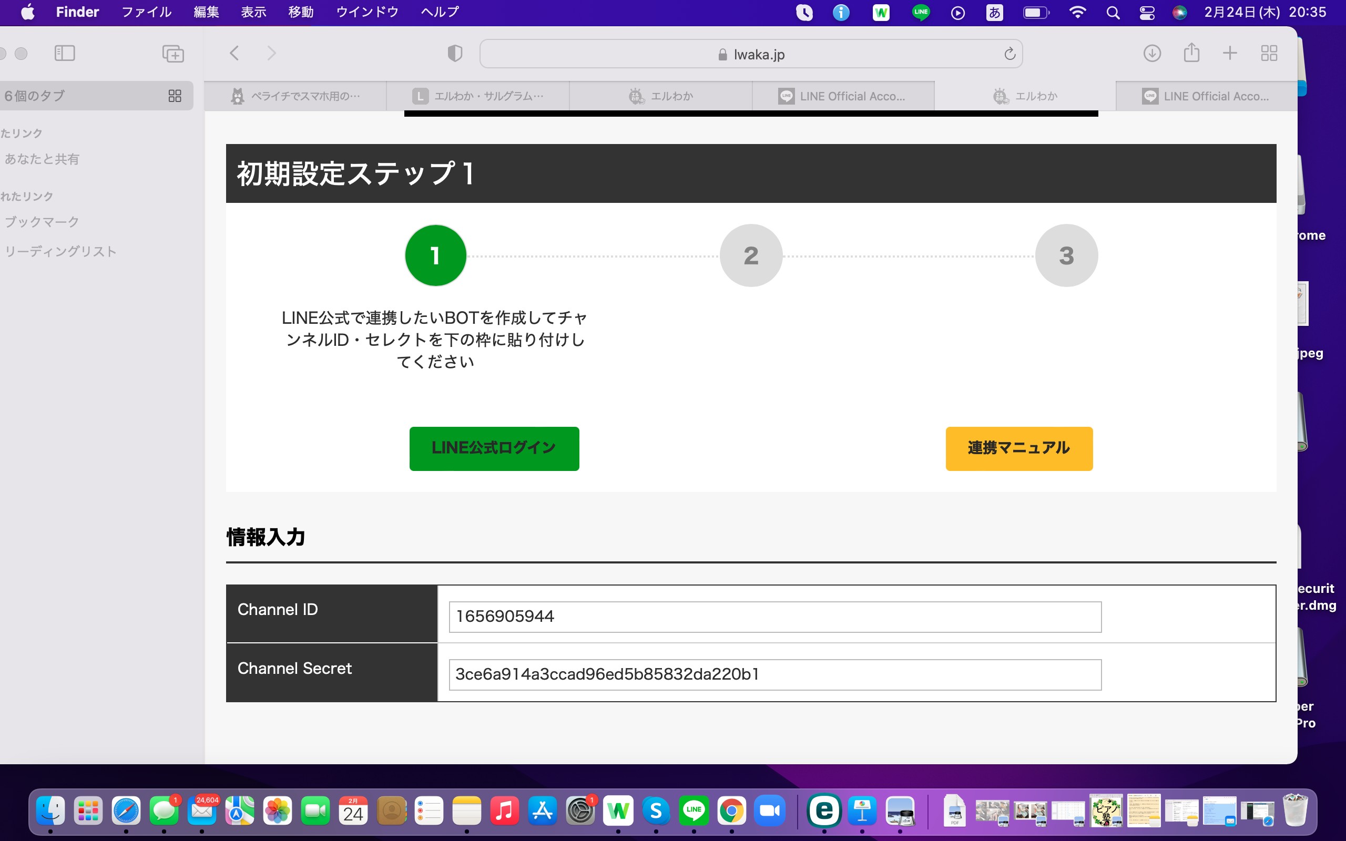Open Wi-Fi status menu
The height and width of the screenshot is (841, 1346).
coord(1077,12)
